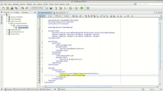The image size is (163, 91).
Task: Click the yellow Validate XML icon
Action: point(128,16)
